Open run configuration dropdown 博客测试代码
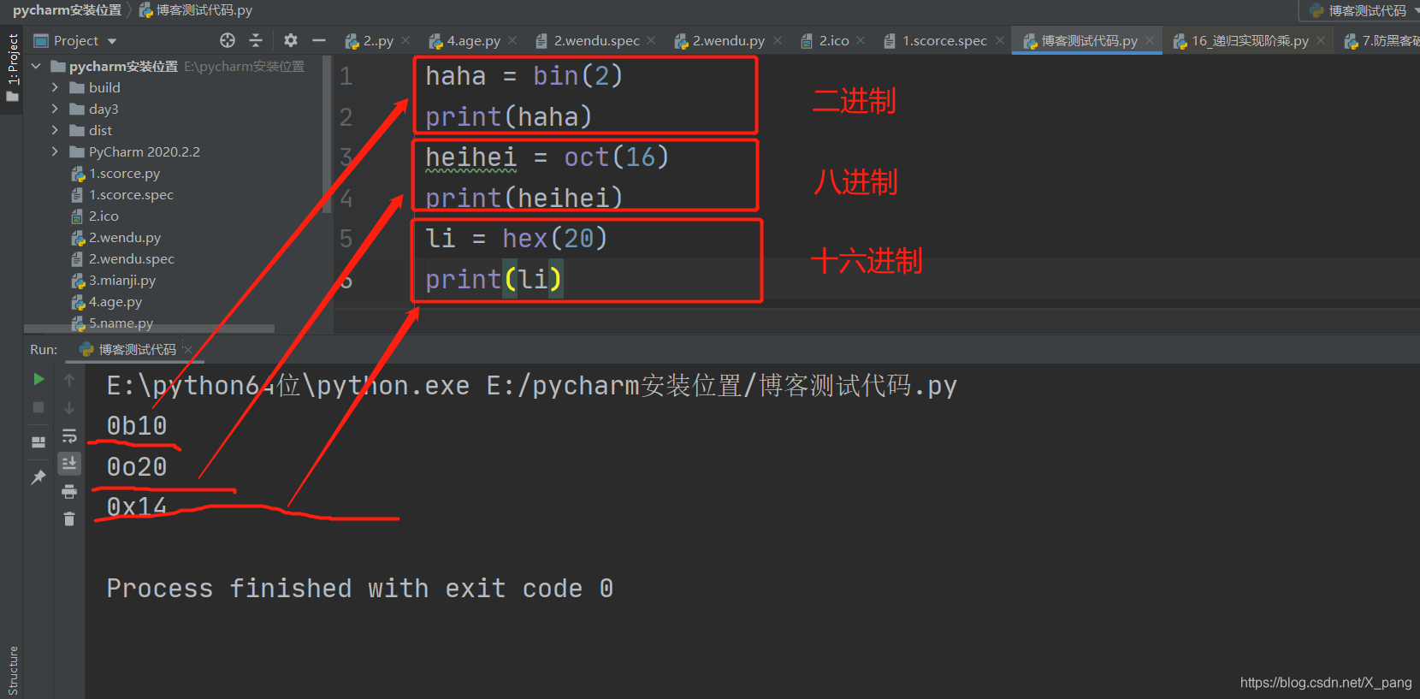The width and height of the screenshot is (1420, 699). pos(1359,10)
